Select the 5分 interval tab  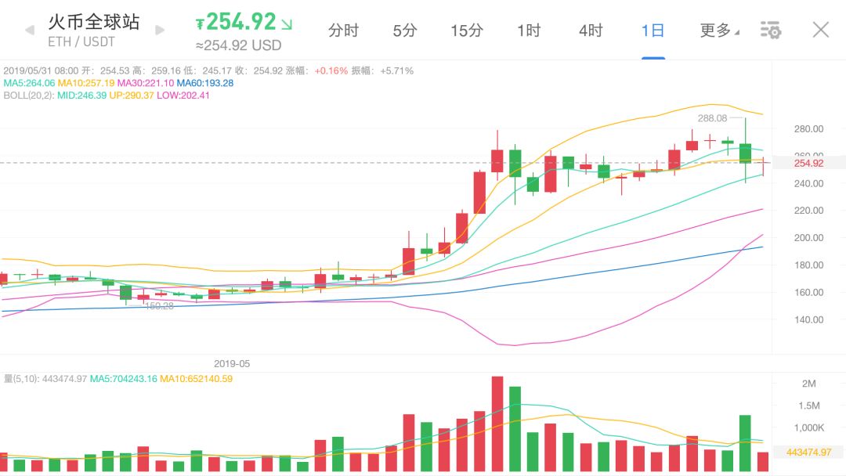pos(405,31)
